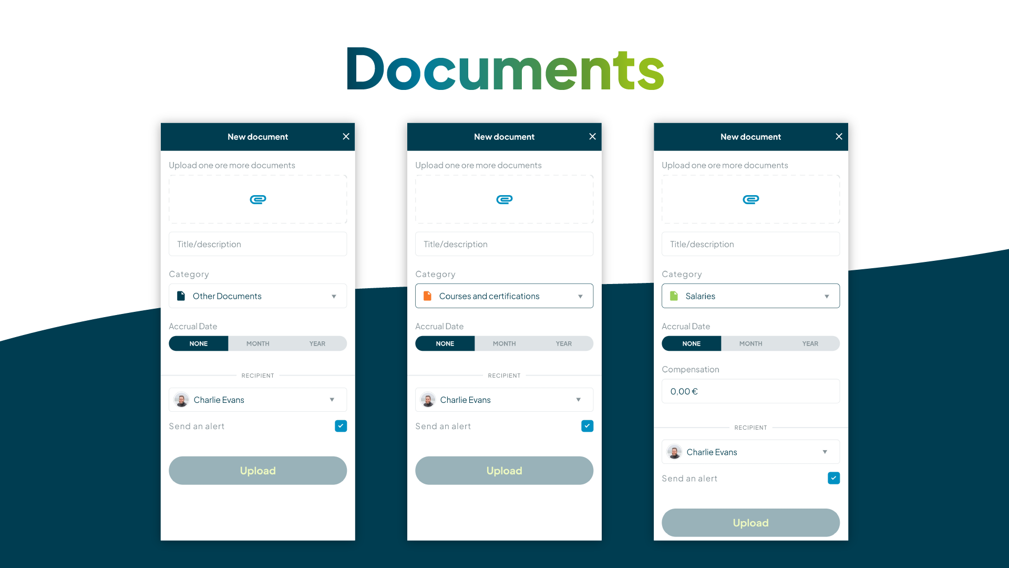Click the attachment/paperclip icon in third dialog
The height and width of the screenshot is (568, 1009).
[x=750, y=200]
